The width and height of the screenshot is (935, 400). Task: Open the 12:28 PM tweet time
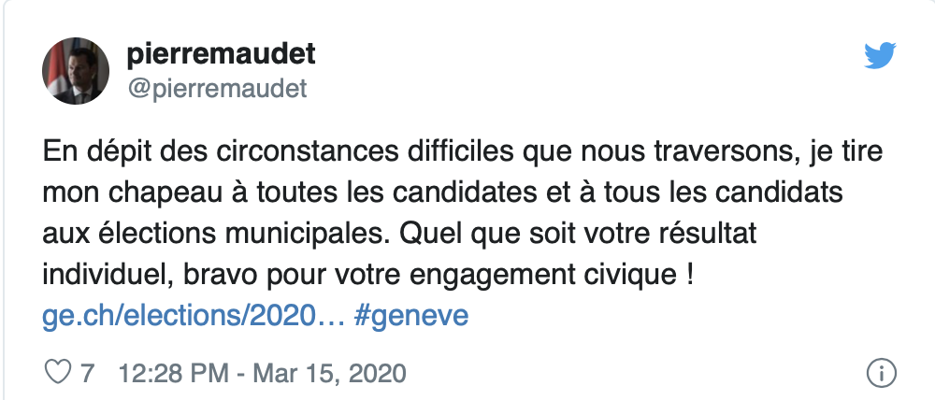click(x=173, y=373)
